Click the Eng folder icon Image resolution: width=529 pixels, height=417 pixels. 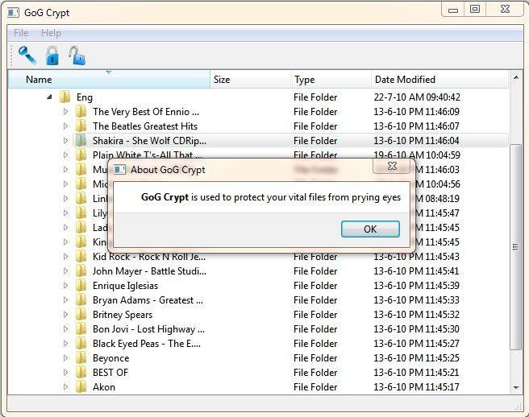(x=65, y=97)
